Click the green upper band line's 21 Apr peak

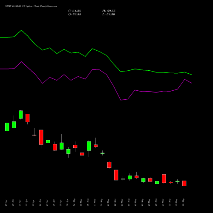[21, 30]
